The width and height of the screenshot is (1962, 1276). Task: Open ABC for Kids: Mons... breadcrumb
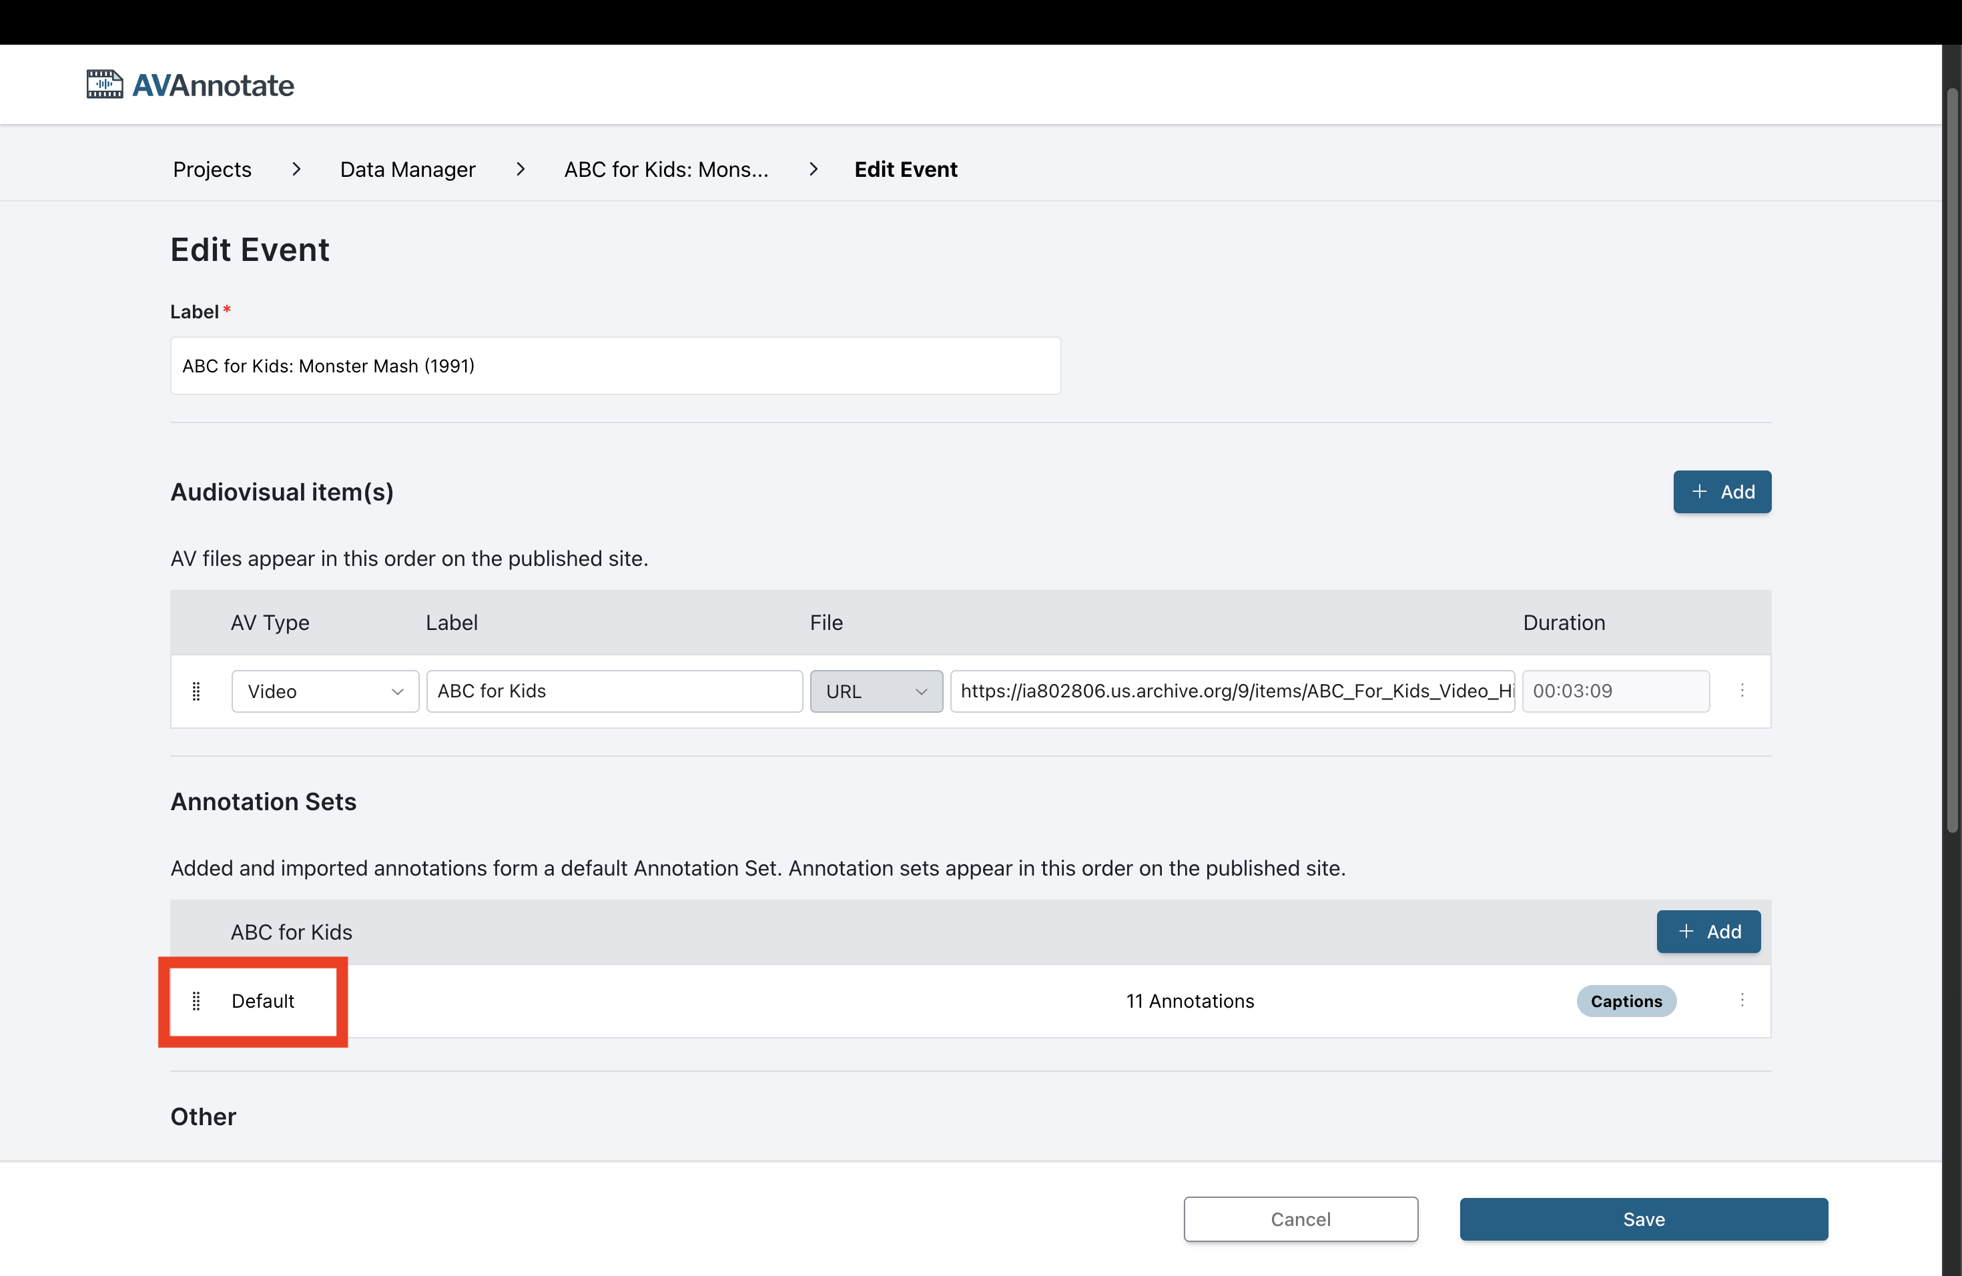pyautogui.click(x=665, y=169)
